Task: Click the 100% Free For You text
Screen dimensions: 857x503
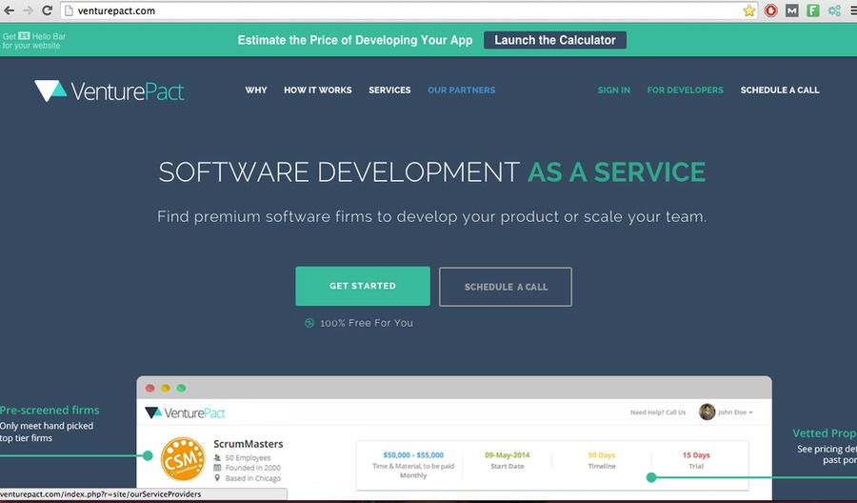Action: (367, 323)
